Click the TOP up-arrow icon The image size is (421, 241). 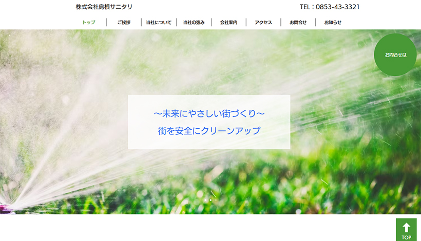[406, 228]
